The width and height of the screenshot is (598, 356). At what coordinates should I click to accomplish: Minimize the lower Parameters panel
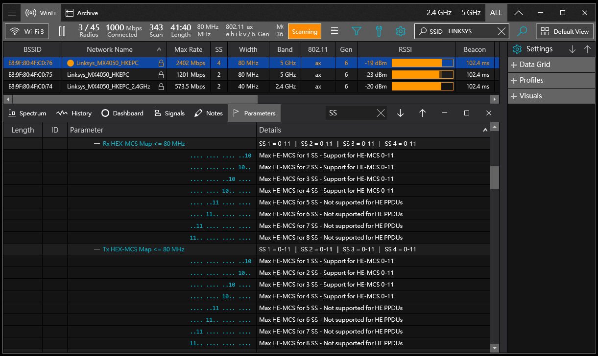pyautogui.click(x=444, y=113)
